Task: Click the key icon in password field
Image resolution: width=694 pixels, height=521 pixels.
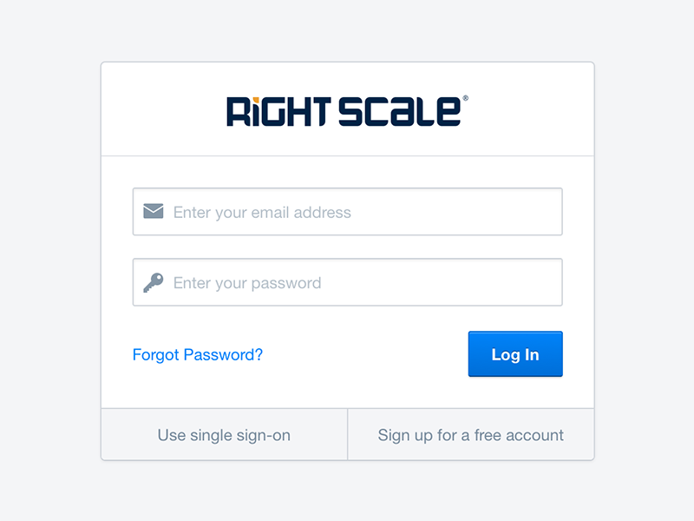Action: (154, 283)
